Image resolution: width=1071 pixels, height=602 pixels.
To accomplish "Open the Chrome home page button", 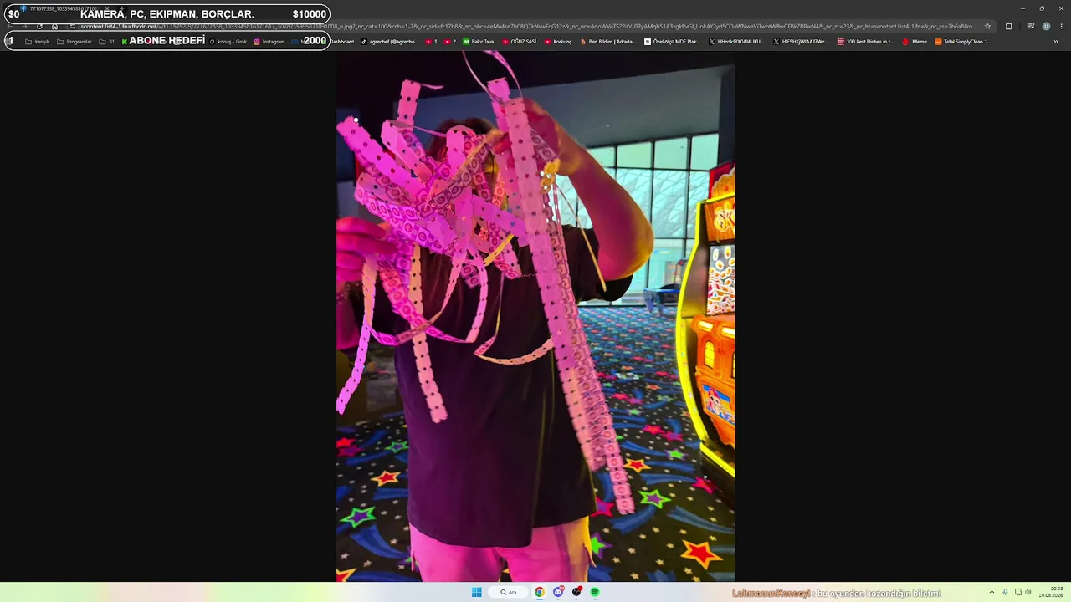I will [55, 26].
